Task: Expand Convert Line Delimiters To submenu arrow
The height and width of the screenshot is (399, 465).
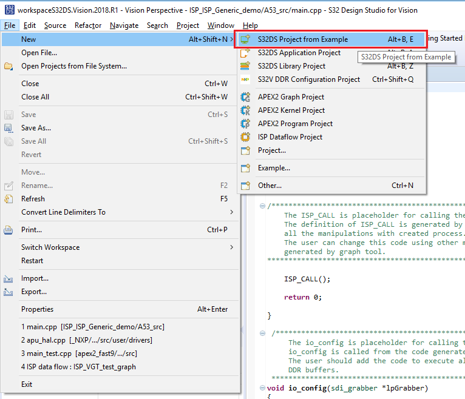Action: click(x=232, y=212)
